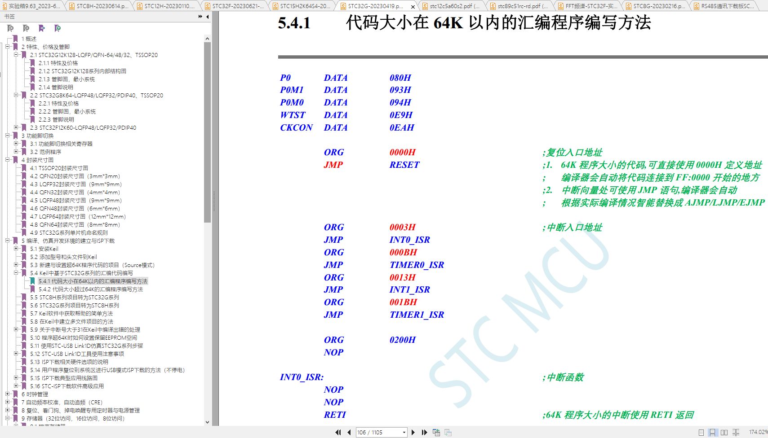Collapse the bookmarks panel with the left arrow
768x438 pixels.
(208, 17)
